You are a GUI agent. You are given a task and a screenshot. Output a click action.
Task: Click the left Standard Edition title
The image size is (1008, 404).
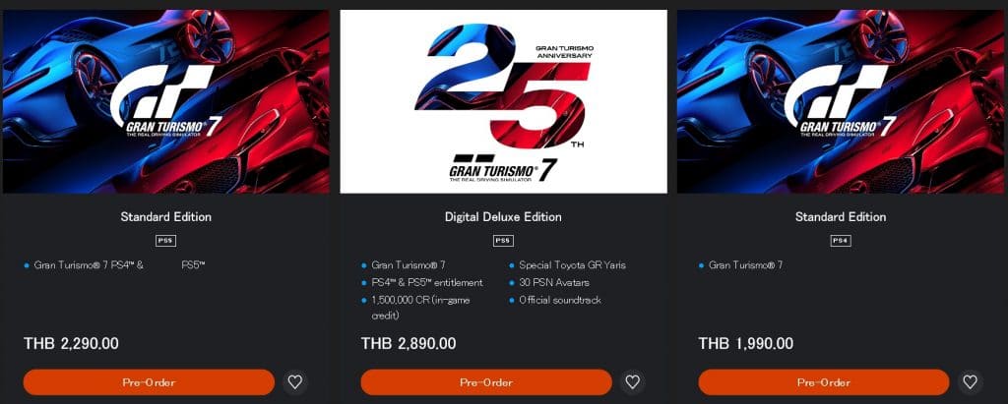point(165,217)
